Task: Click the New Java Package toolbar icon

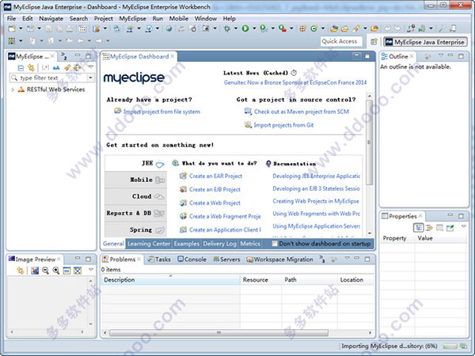Action: pos(302,28)
